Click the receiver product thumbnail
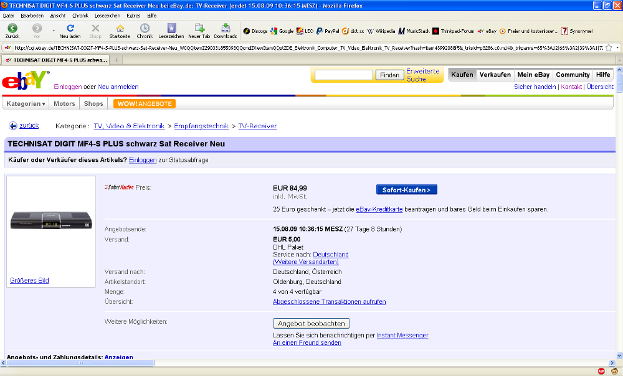This screenshot has width=623, height=376. pos(51,220)
